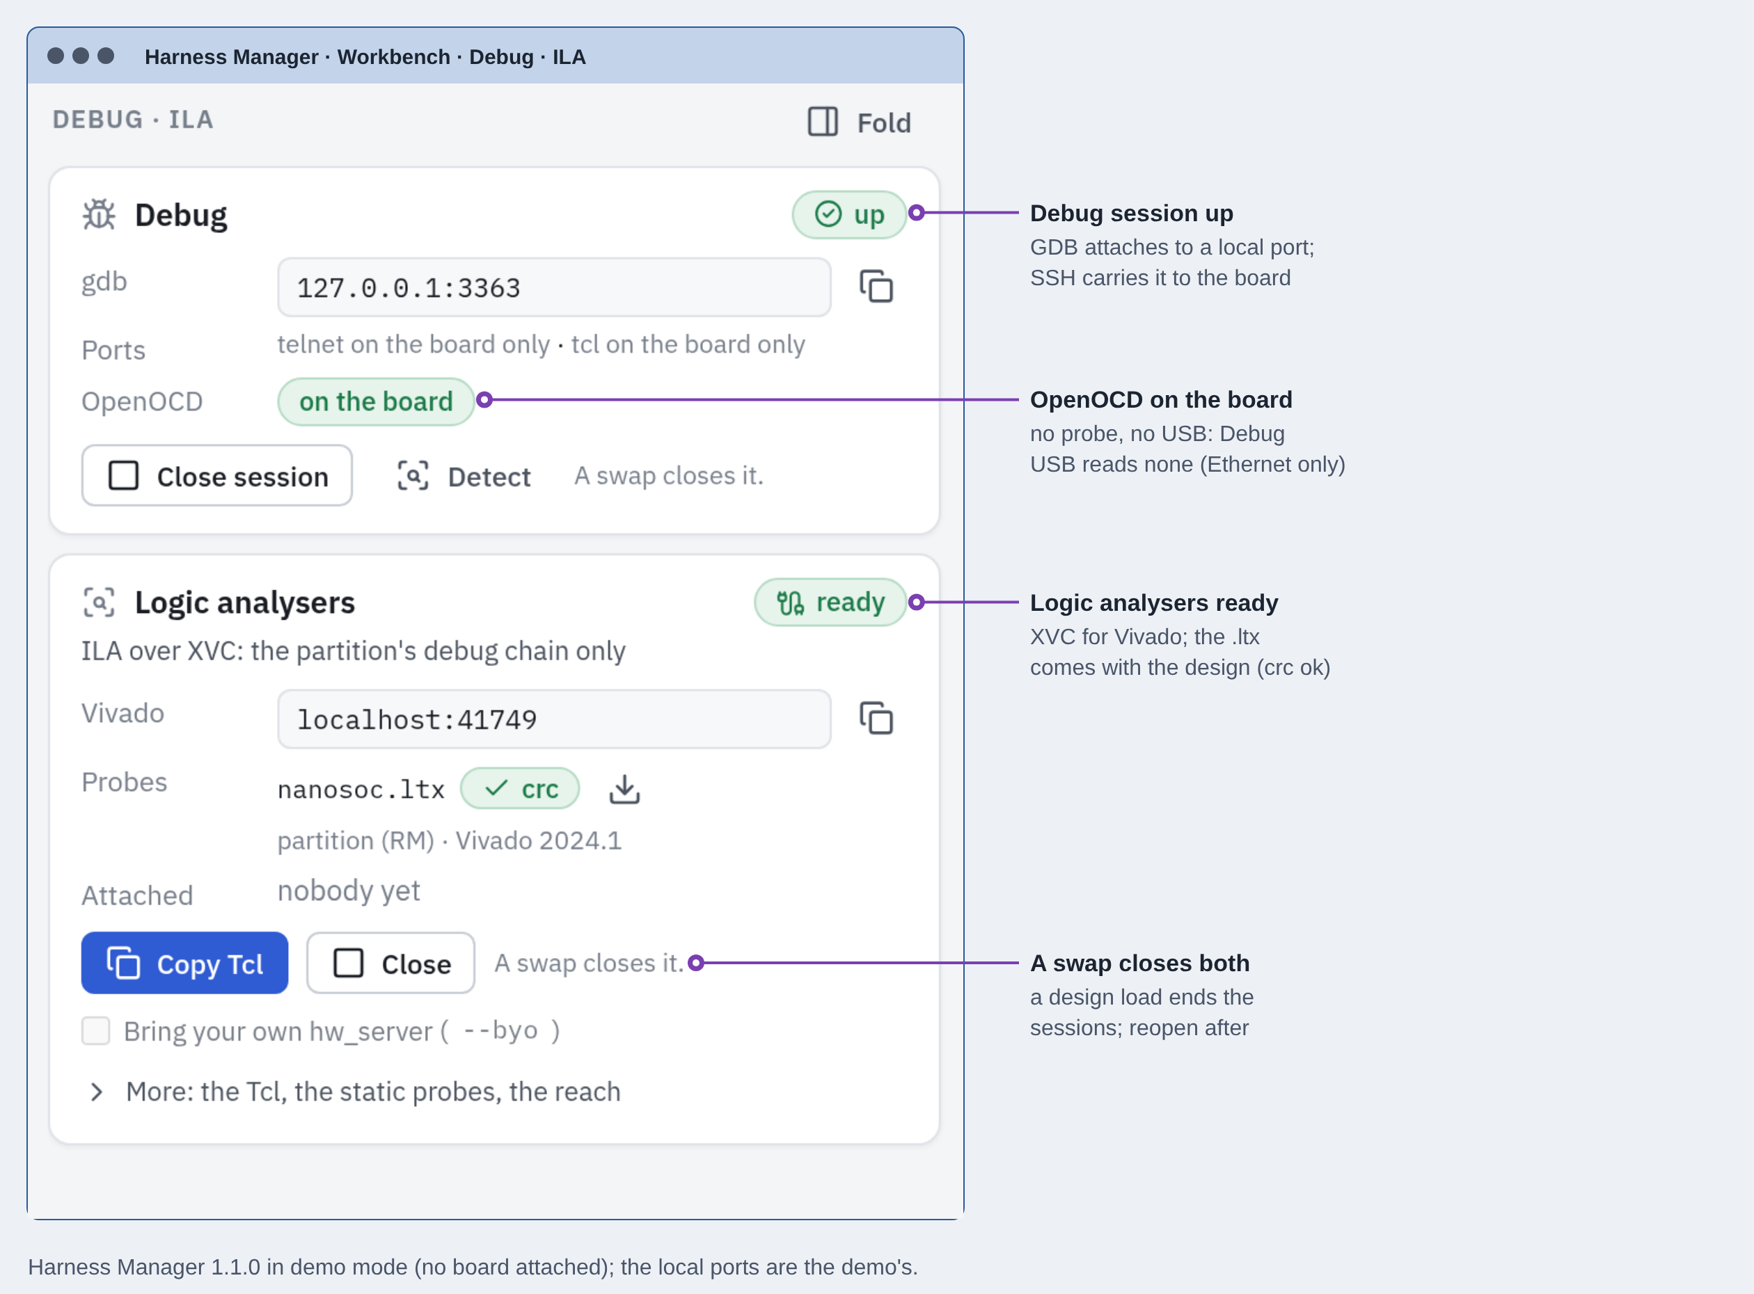Enable Bring your own hw_server checkbox
This screenshot has width=1754, height=1294.
click(x=95, y=1030)
